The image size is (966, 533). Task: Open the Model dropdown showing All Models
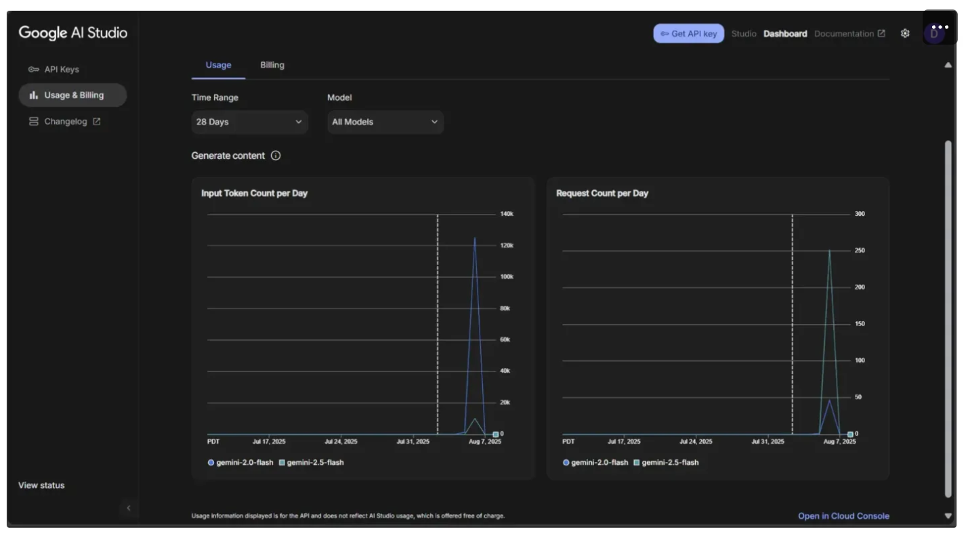point(385,122)
